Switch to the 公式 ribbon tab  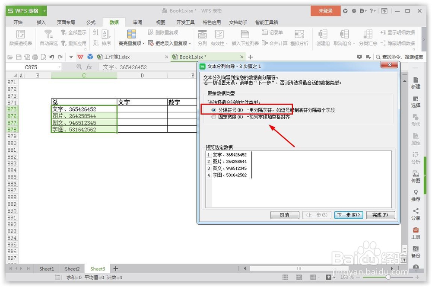tap(90, 22)
